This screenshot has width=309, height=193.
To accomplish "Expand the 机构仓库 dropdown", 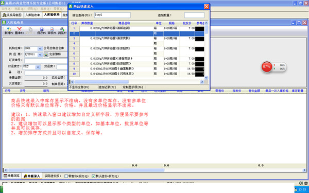I will [40, 48].
